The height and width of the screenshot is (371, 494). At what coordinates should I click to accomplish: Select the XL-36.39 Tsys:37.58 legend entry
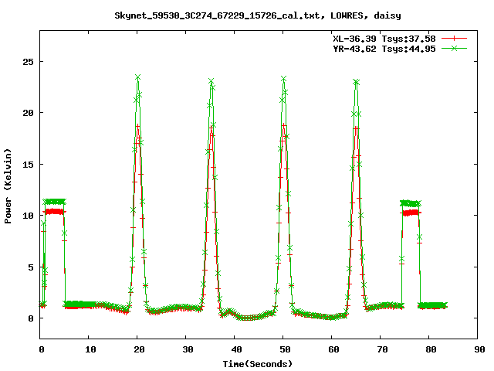click(x=384, y=39)
